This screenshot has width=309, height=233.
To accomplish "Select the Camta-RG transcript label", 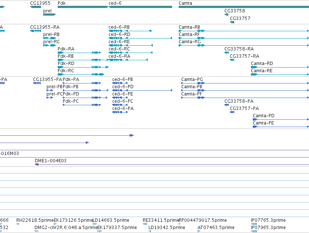I will [x=190, y=42].
